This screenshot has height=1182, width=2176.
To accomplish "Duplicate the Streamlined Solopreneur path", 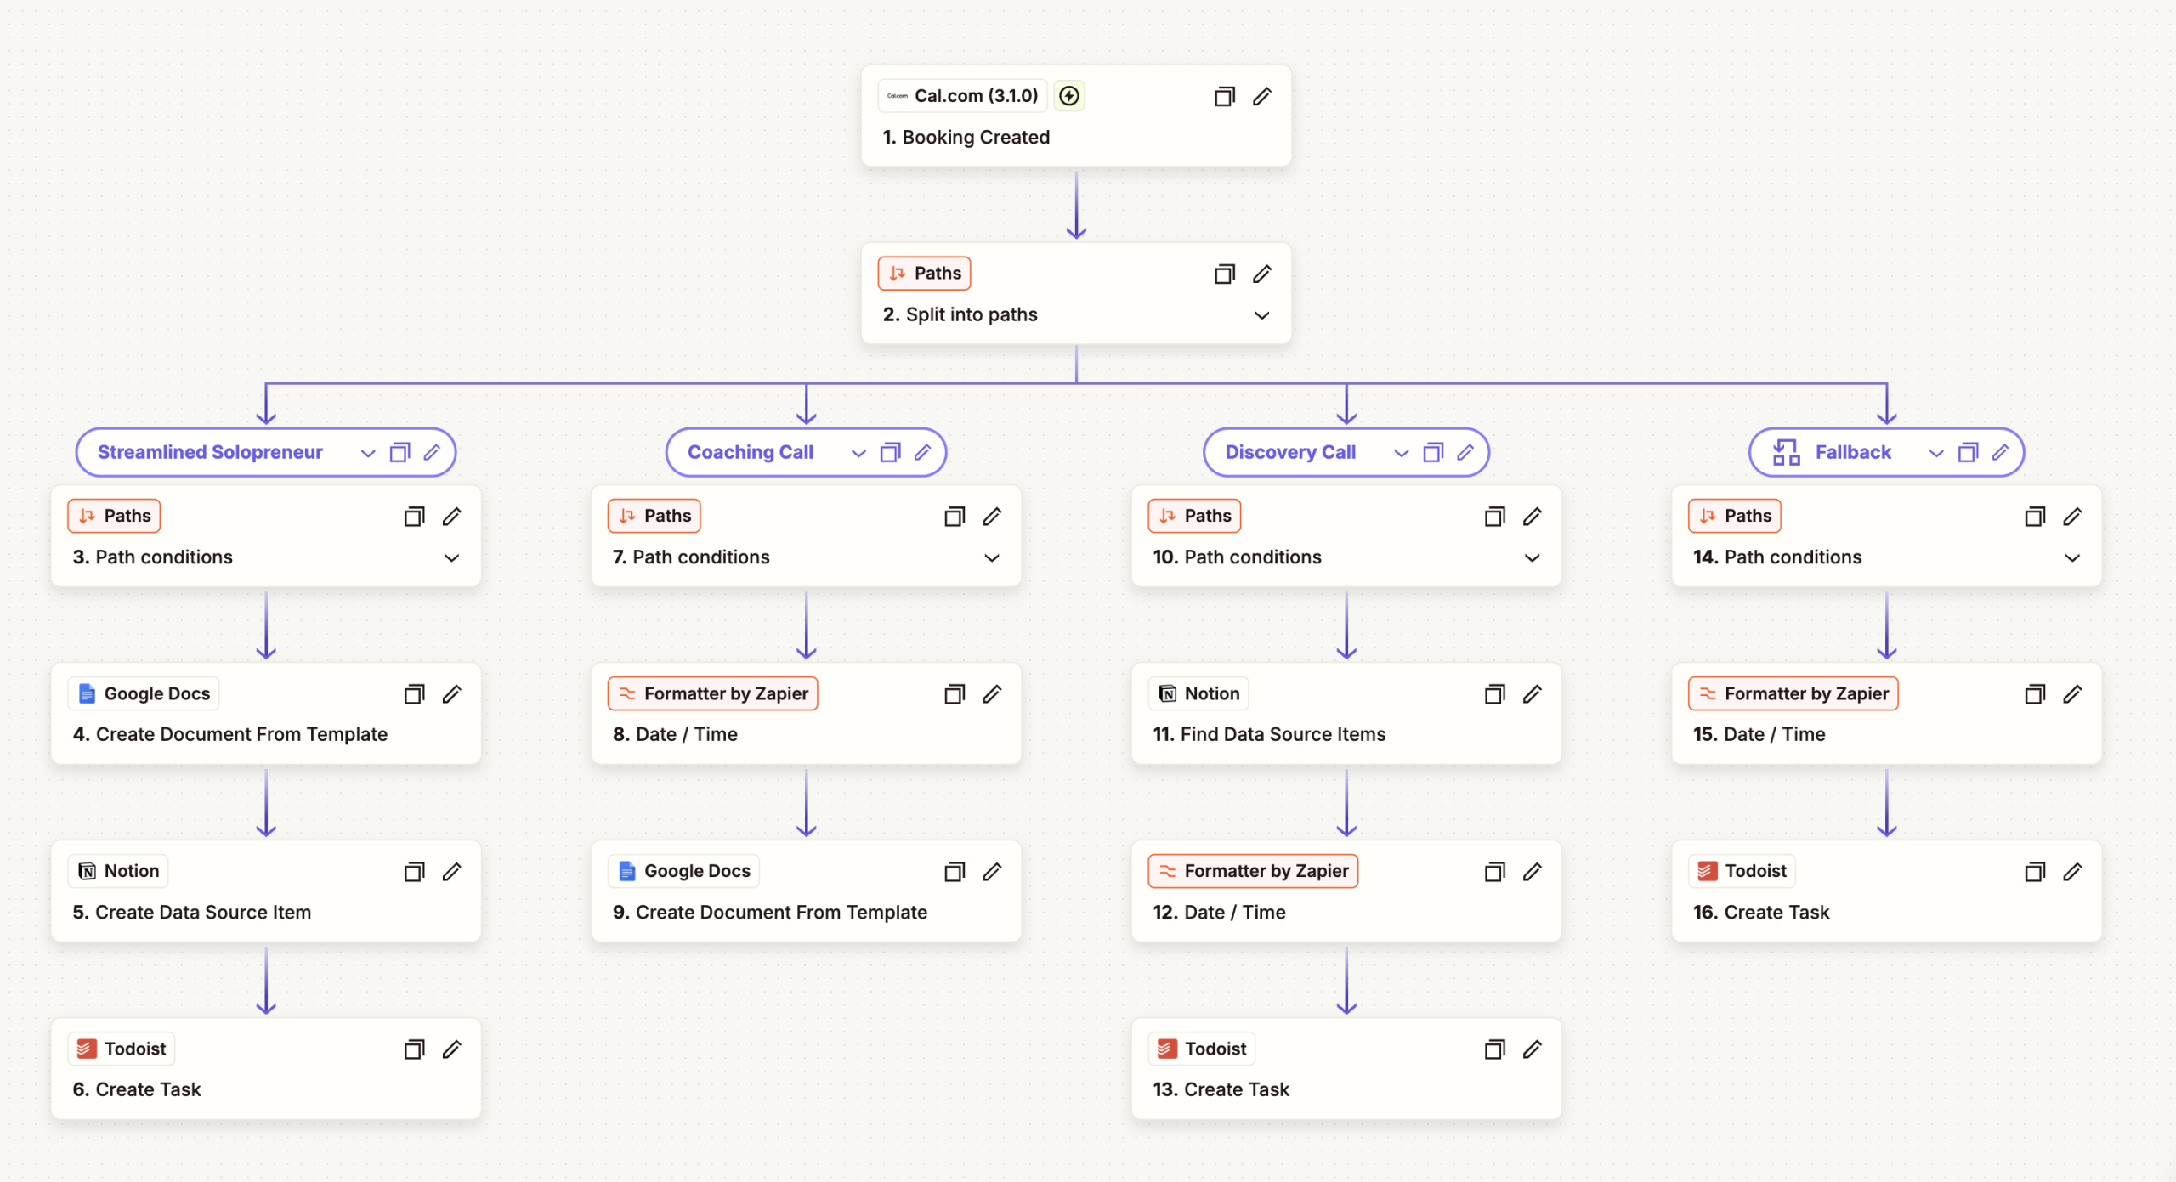I will coord(399,452).
